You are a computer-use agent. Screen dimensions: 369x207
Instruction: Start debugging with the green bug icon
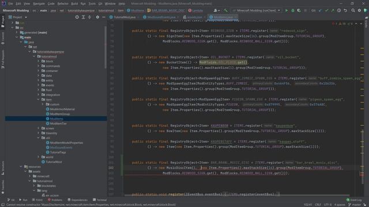coord(293,10)
